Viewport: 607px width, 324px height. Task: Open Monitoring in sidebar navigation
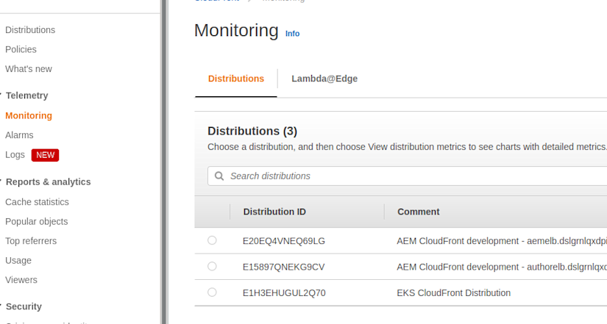29,115
